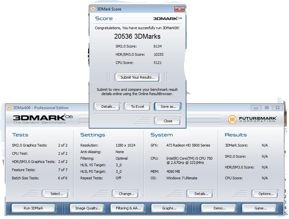Image resolution: width=289 pixels, height=219 pixels.
Task: Click the SM2.0 Score value 8134
Action: coord(157,46)
